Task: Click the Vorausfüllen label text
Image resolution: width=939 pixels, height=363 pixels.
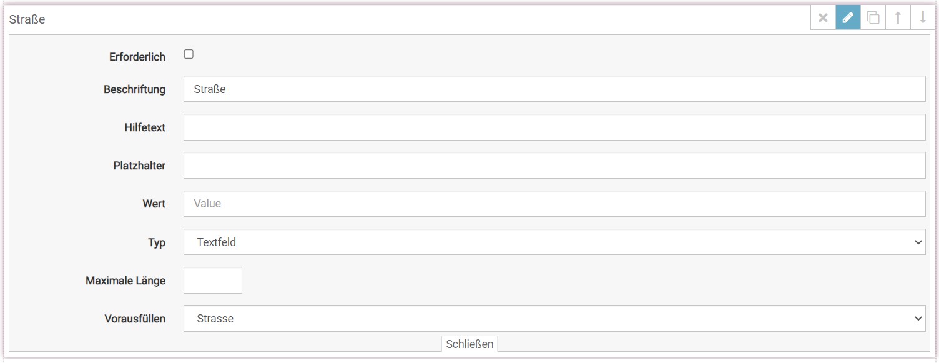Action: pos(134,319)
